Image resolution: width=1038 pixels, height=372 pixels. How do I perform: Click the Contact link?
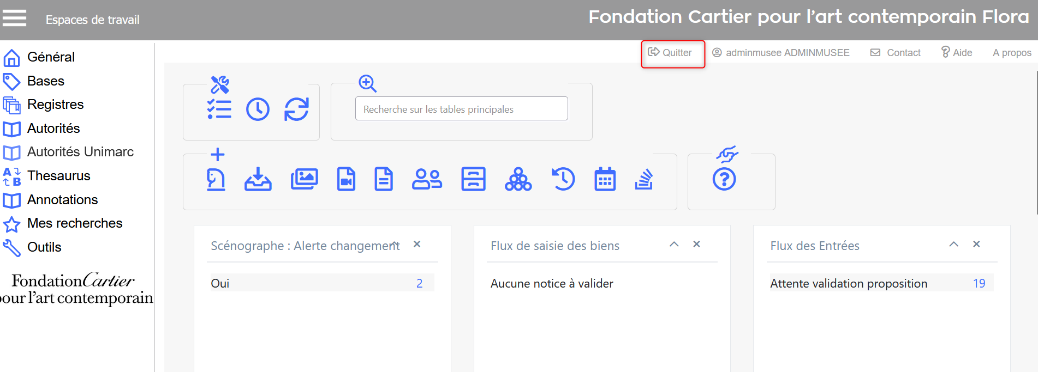tap(896, 53)
